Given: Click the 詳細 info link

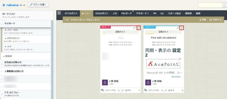Looking at the screenshot, I should tap(203, 20).
